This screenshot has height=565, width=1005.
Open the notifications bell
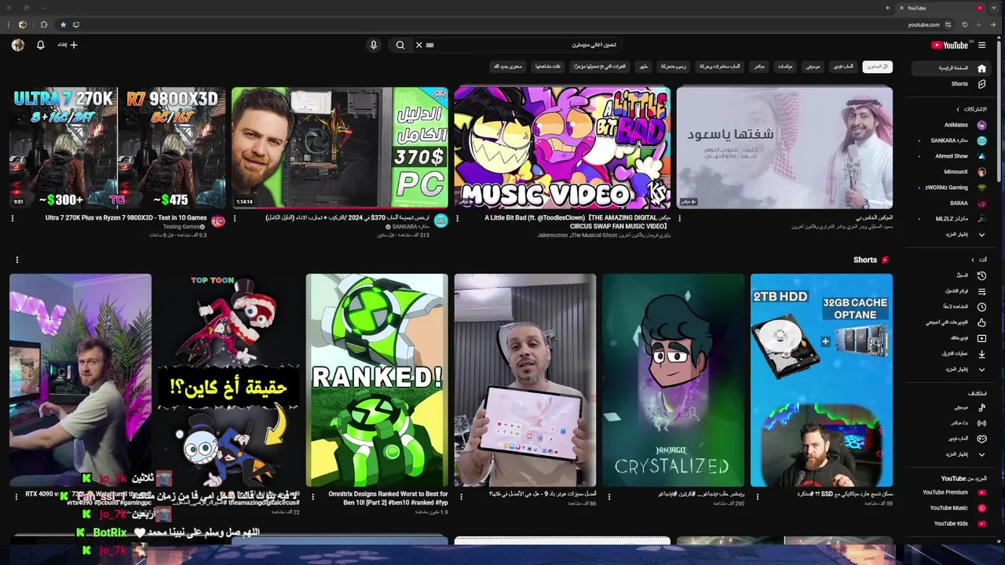[x=41, y=45]
